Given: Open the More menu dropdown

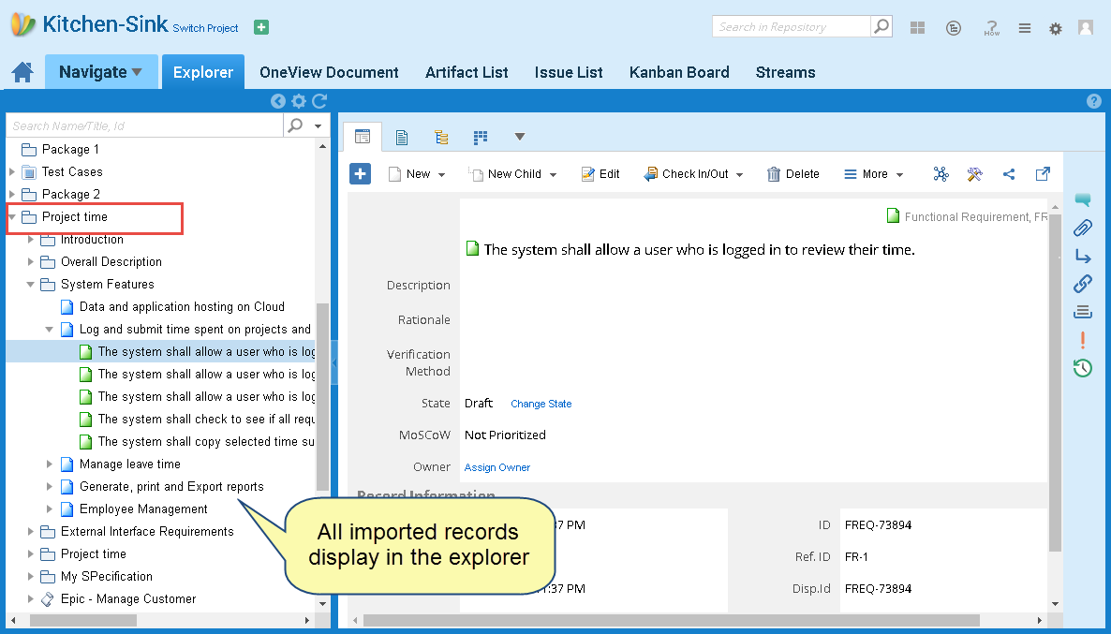Looking at the screenshot, I should click(874, 173).
